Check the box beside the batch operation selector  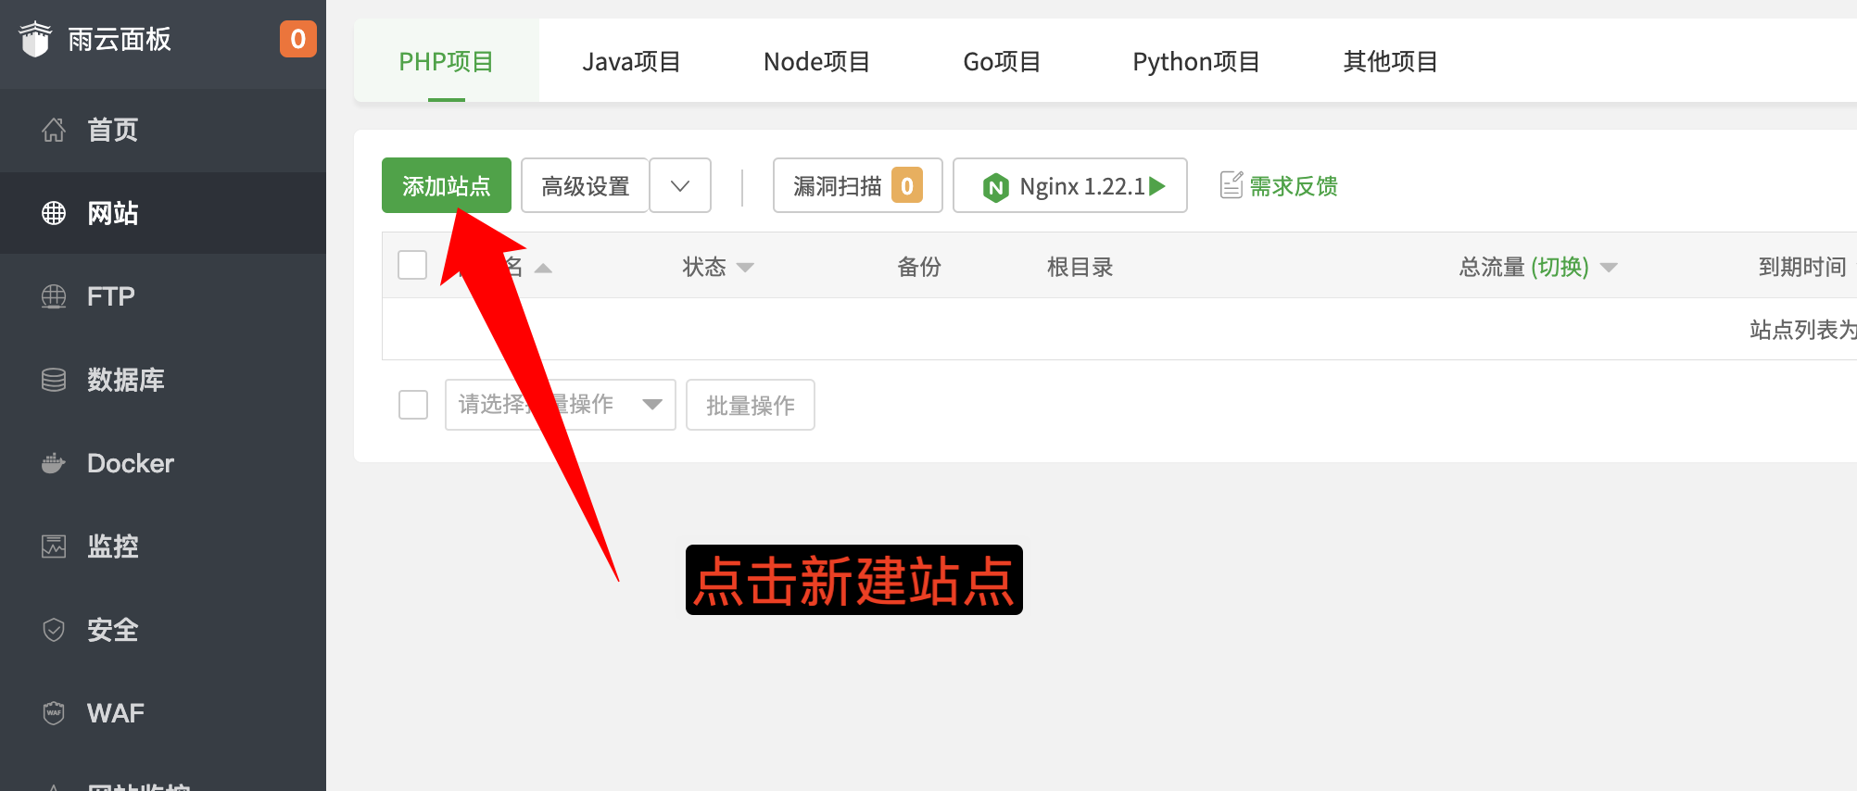(x=412, y=405)
